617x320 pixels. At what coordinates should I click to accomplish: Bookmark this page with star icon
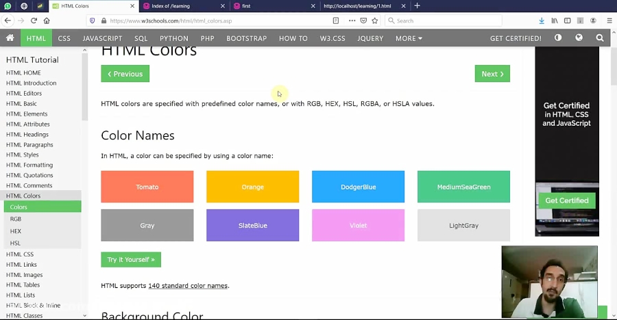click(x=374, y=21)
